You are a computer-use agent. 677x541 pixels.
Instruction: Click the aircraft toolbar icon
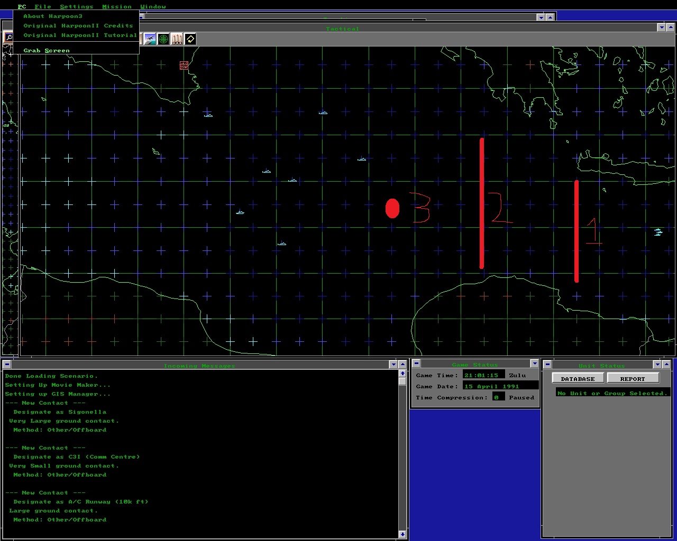(x=150, y=39)
